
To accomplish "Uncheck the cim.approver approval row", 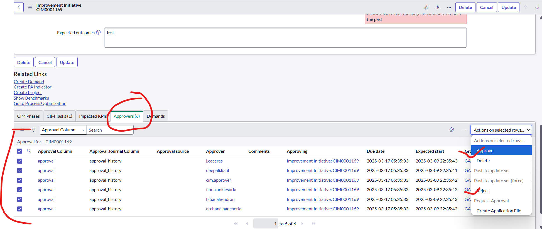I will [x=20, y=180].
